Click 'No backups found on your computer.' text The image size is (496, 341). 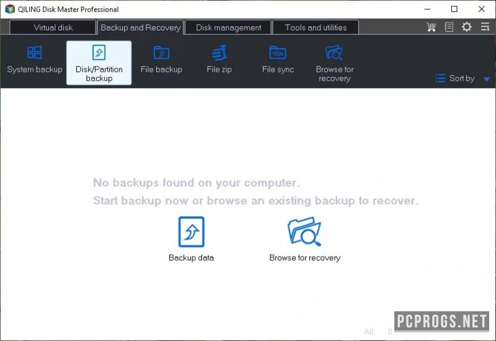(x=197, y=183)
